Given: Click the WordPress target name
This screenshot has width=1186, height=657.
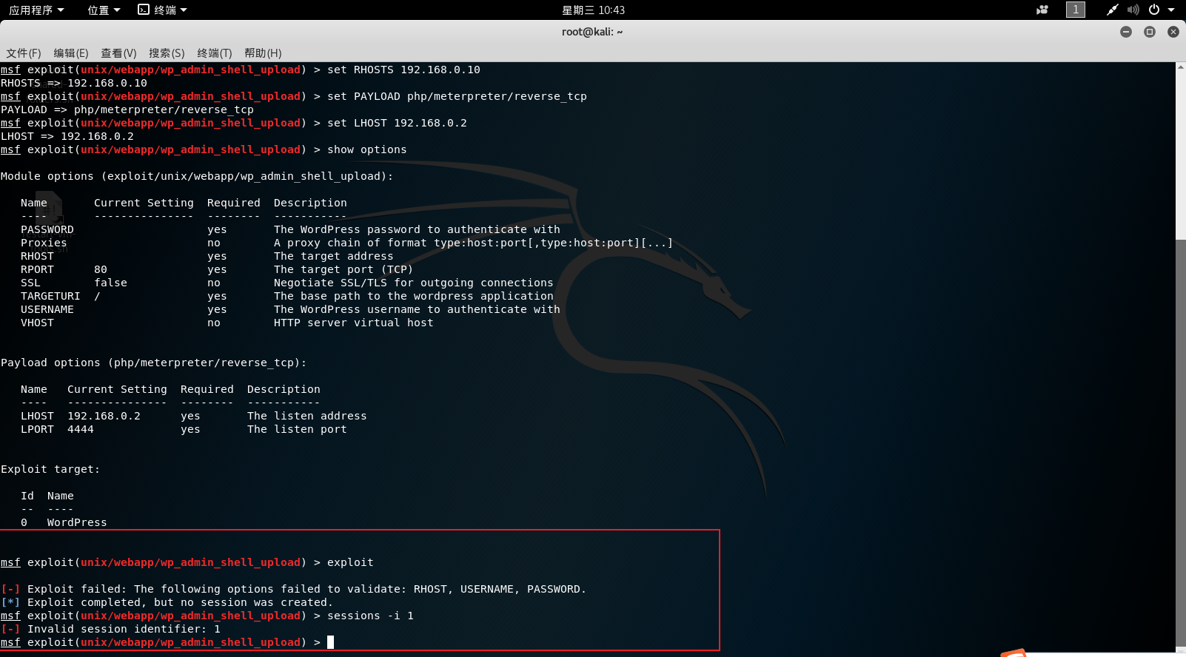Looking at the screenshot, I should 77,522.
